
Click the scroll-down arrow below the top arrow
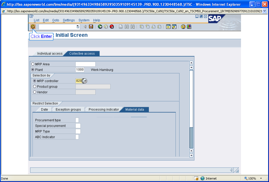tap(191, 67)
